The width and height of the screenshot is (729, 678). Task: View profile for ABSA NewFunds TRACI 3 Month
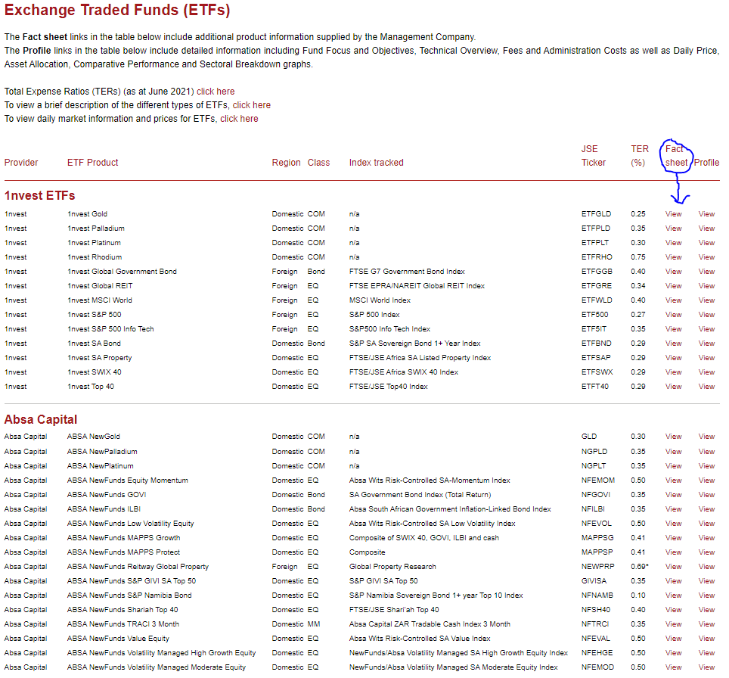click(706, 624)
